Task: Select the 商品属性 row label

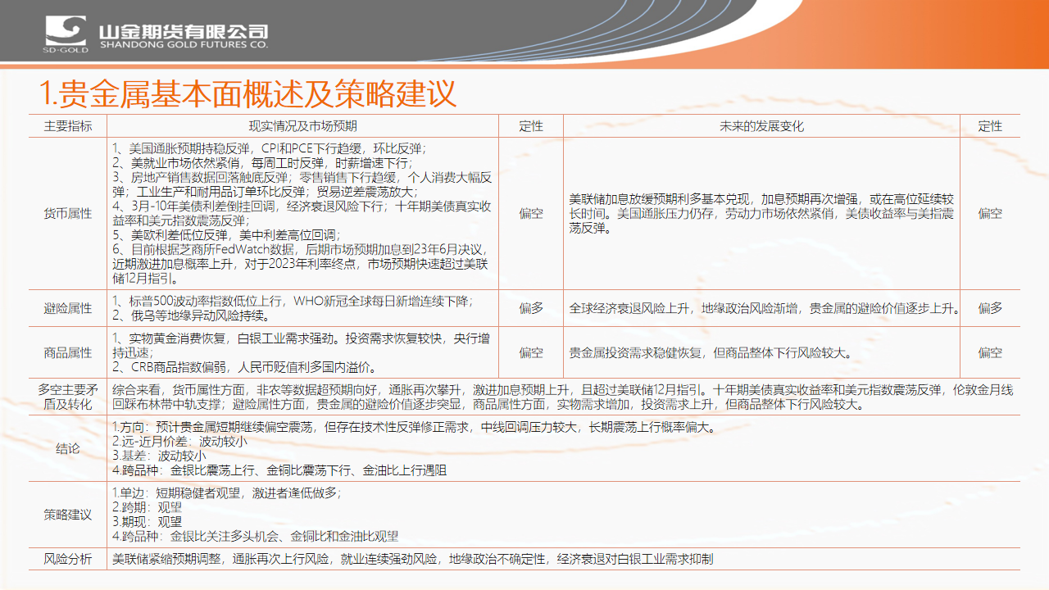Action: tap(68, 352)
